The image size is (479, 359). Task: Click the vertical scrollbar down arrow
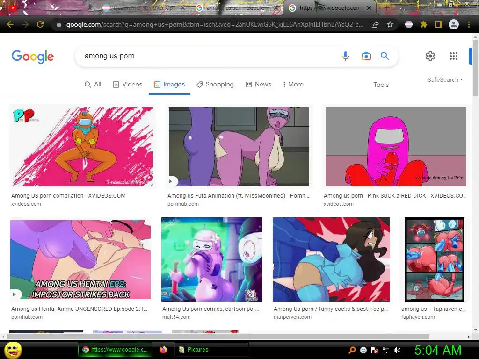click(475, 330)
